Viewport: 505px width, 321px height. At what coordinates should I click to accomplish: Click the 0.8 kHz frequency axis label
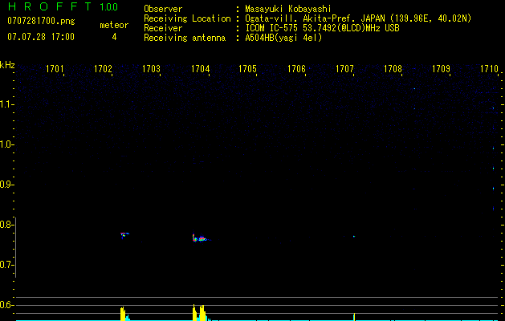pyautogui.click(x=6, y=225)
